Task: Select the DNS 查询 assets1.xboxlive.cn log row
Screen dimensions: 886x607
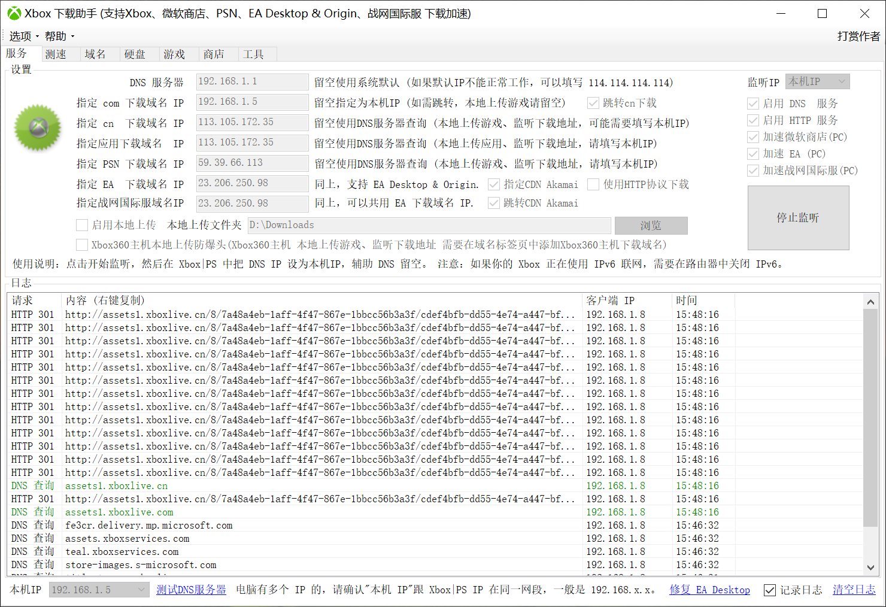Action: pyautogui.click(x=436, y=485)
